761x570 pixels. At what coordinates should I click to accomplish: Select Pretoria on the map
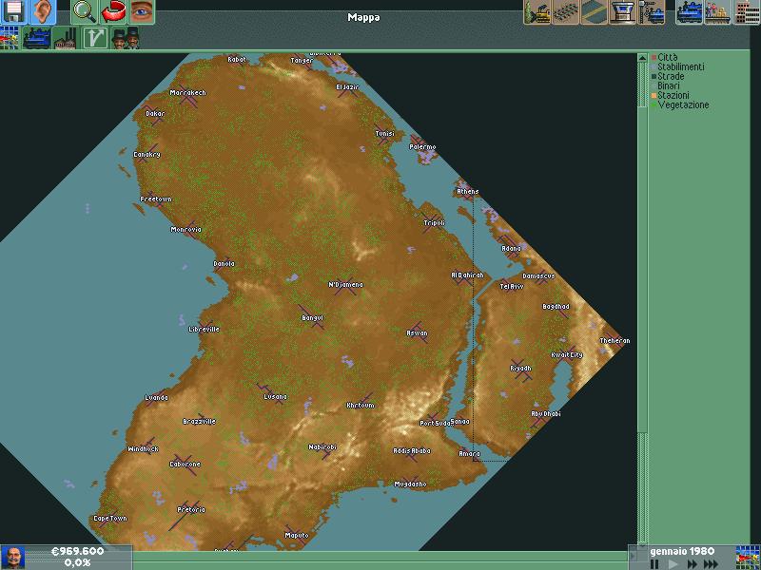click(x=191, y=510)
